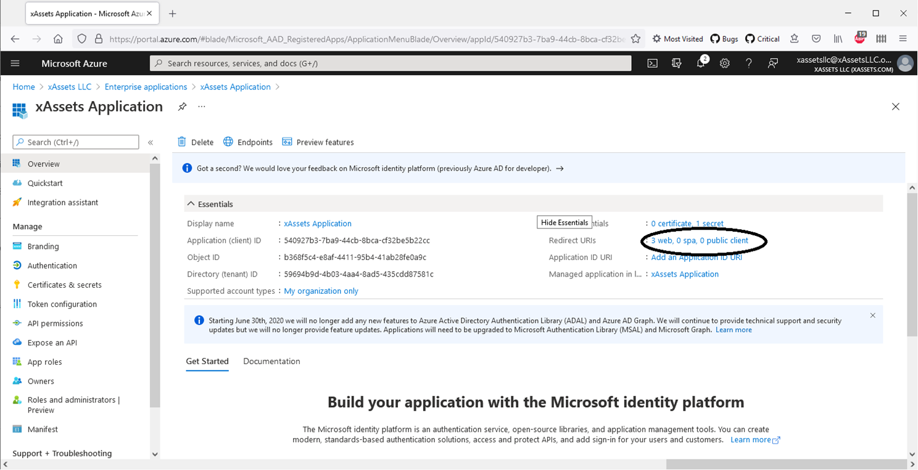Open more options next to pin icon
Viewport: 918px width, 470px height.
201,106
